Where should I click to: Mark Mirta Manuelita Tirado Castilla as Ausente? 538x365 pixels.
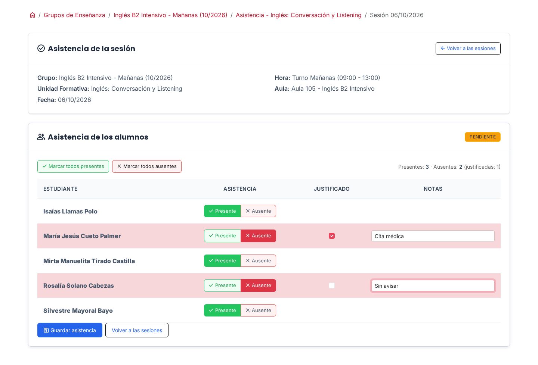pos(258,261)
